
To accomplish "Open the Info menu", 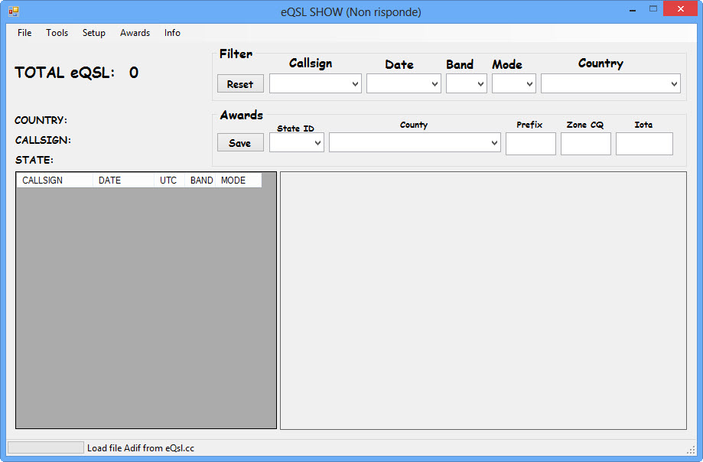I will click(172, 33).
